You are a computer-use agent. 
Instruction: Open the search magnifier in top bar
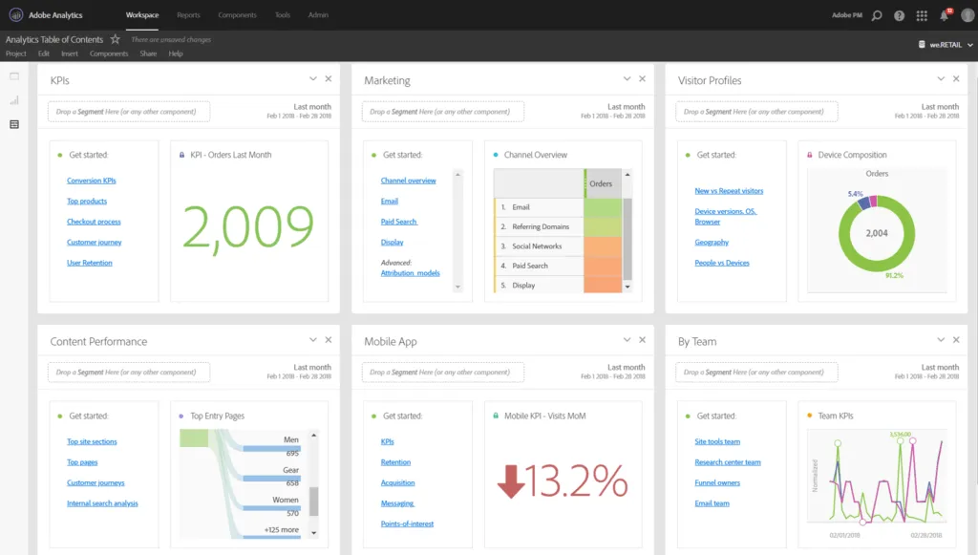[x=877, y=15]
